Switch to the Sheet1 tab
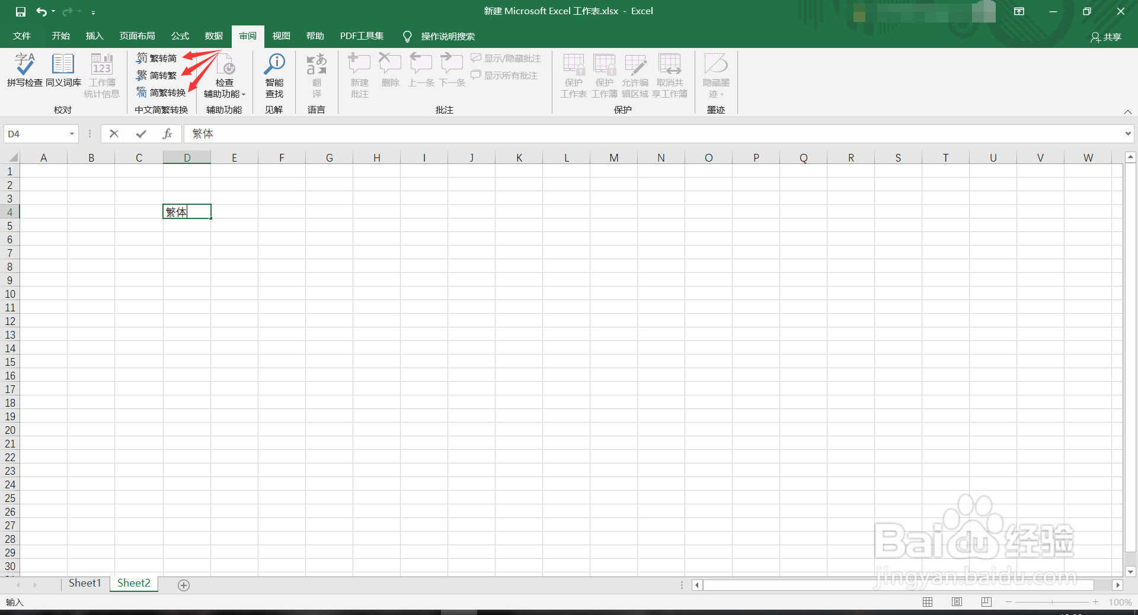The width and height of the screenshot is (1138, 615). [x=85, y=584]
